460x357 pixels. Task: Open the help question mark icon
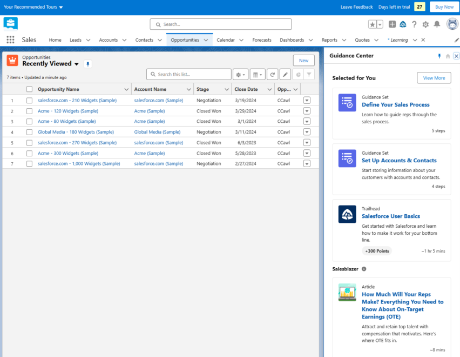coord(414,24)
